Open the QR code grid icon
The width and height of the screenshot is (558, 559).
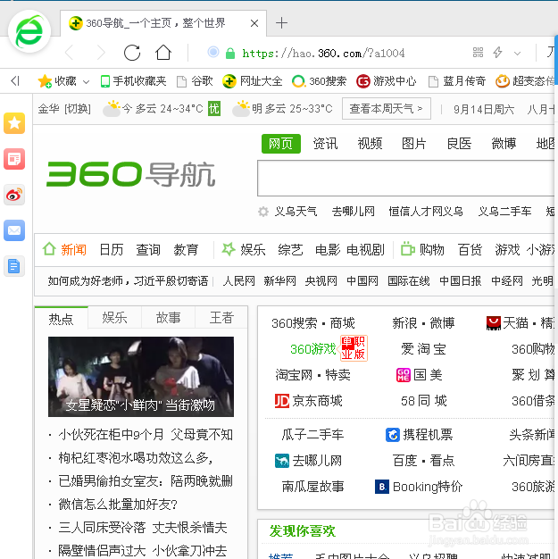click(478, 53)
